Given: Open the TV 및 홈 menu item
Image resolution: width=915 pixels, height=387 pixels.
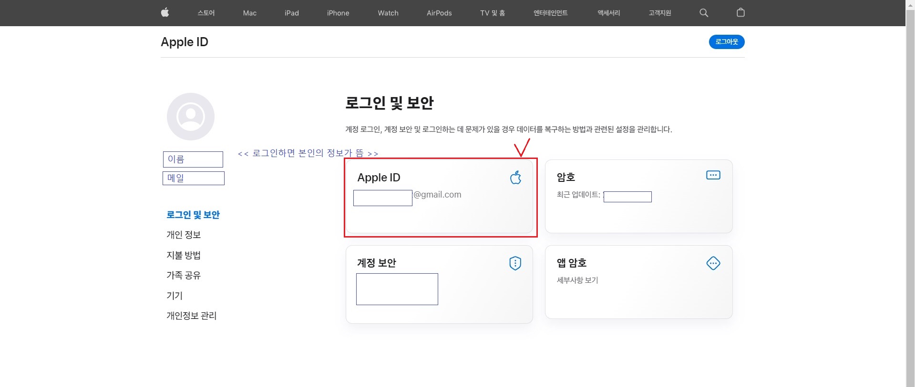Looking at the screenshot, I should tap(493, 13).
